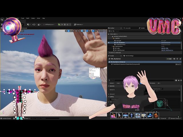Select the BP_VMCReceiver actor
This screenshot has width=183, height=137.
coord(120,50)
